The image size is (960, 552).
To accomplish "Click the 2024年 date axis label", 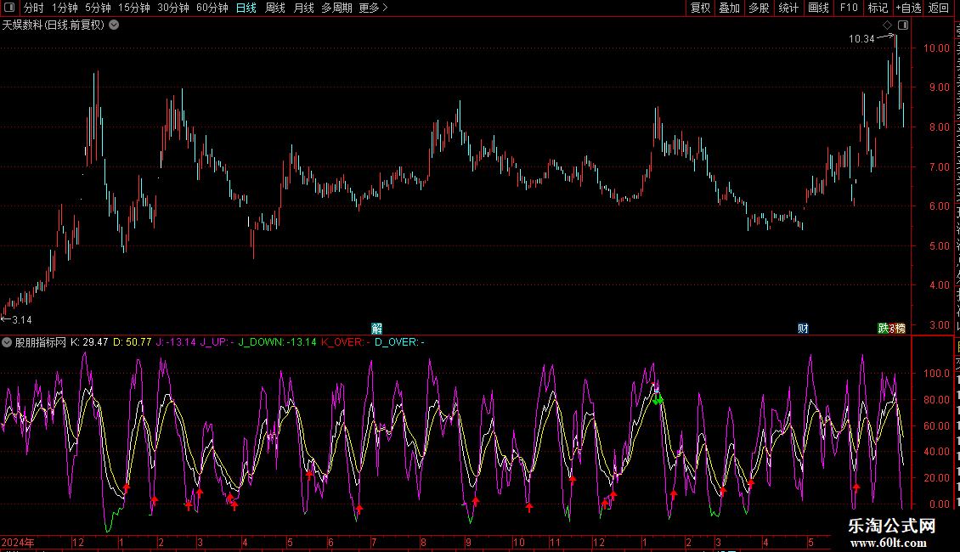I will [18, 542].
